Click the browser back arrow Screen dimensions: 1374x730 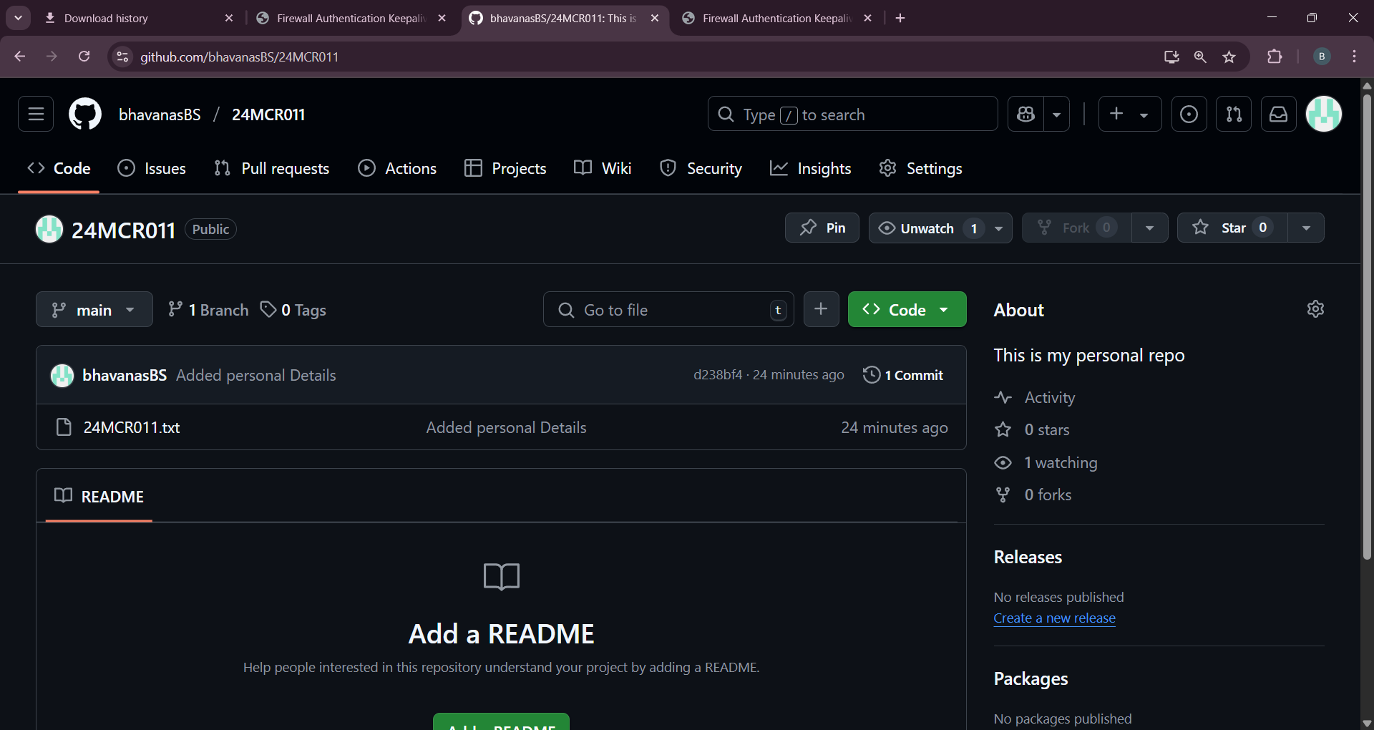pyautogui.click(x=19, y=57)
